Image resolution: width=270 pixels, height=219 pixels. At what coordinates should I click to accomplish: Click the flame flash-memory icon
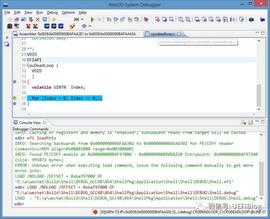72,26
